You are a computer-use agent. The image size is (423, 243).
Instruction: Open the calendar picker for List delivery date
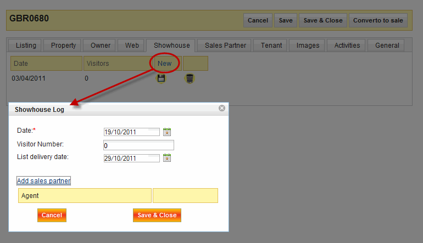pyautogui.click(x=167, y=158)
